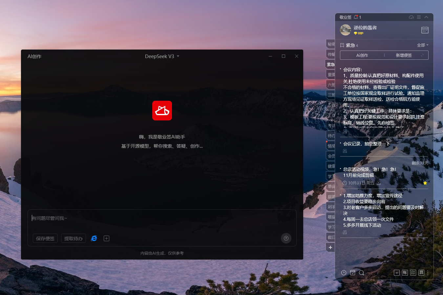Viewport: 443px width, 295px height.
Task: Open the 喂猫 category tab
Action: click(331, 217)
